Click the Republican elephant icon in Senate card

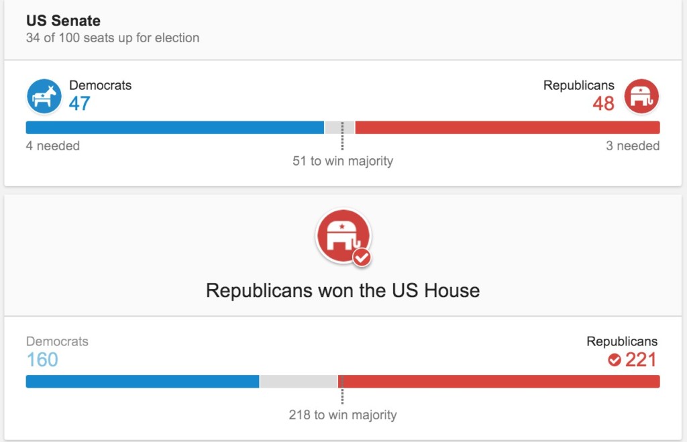click(642, 97)
